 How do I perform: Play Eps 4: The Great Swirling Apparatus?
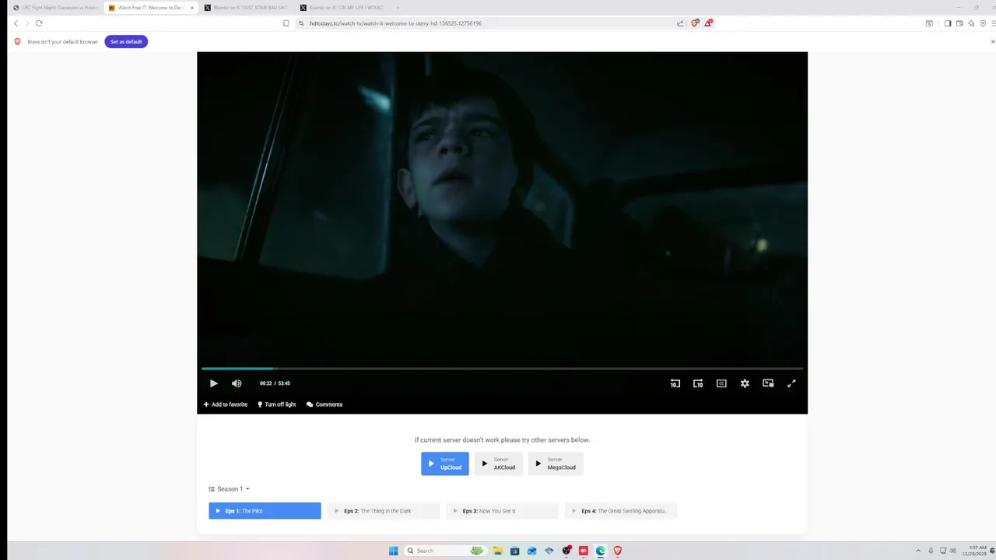coord(621,511)
